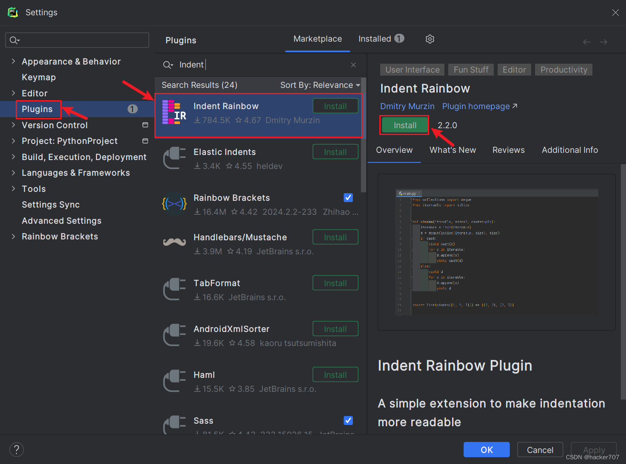Filter by the Editor tag
This screenshot has height=464, width=626.
pos(514,70)
